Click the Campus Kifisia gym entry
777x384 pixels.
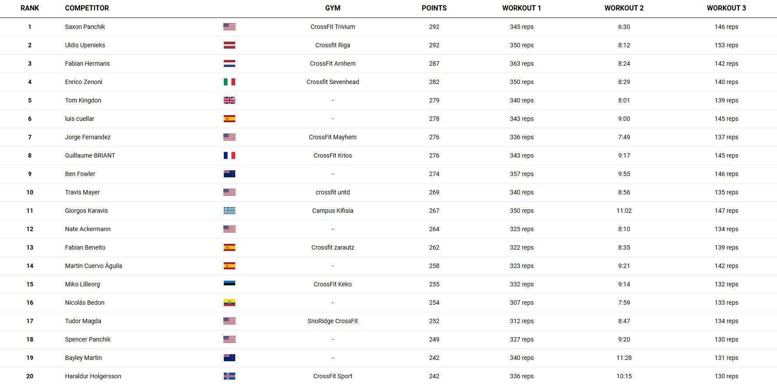(x=333, y=211)
